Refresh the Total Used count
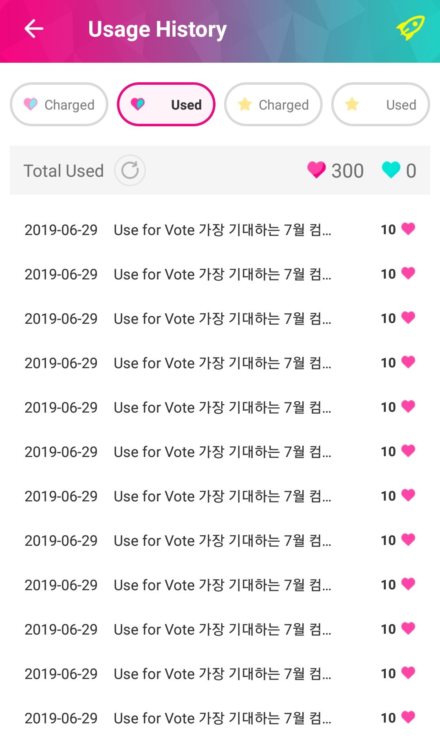 (130, 171)
